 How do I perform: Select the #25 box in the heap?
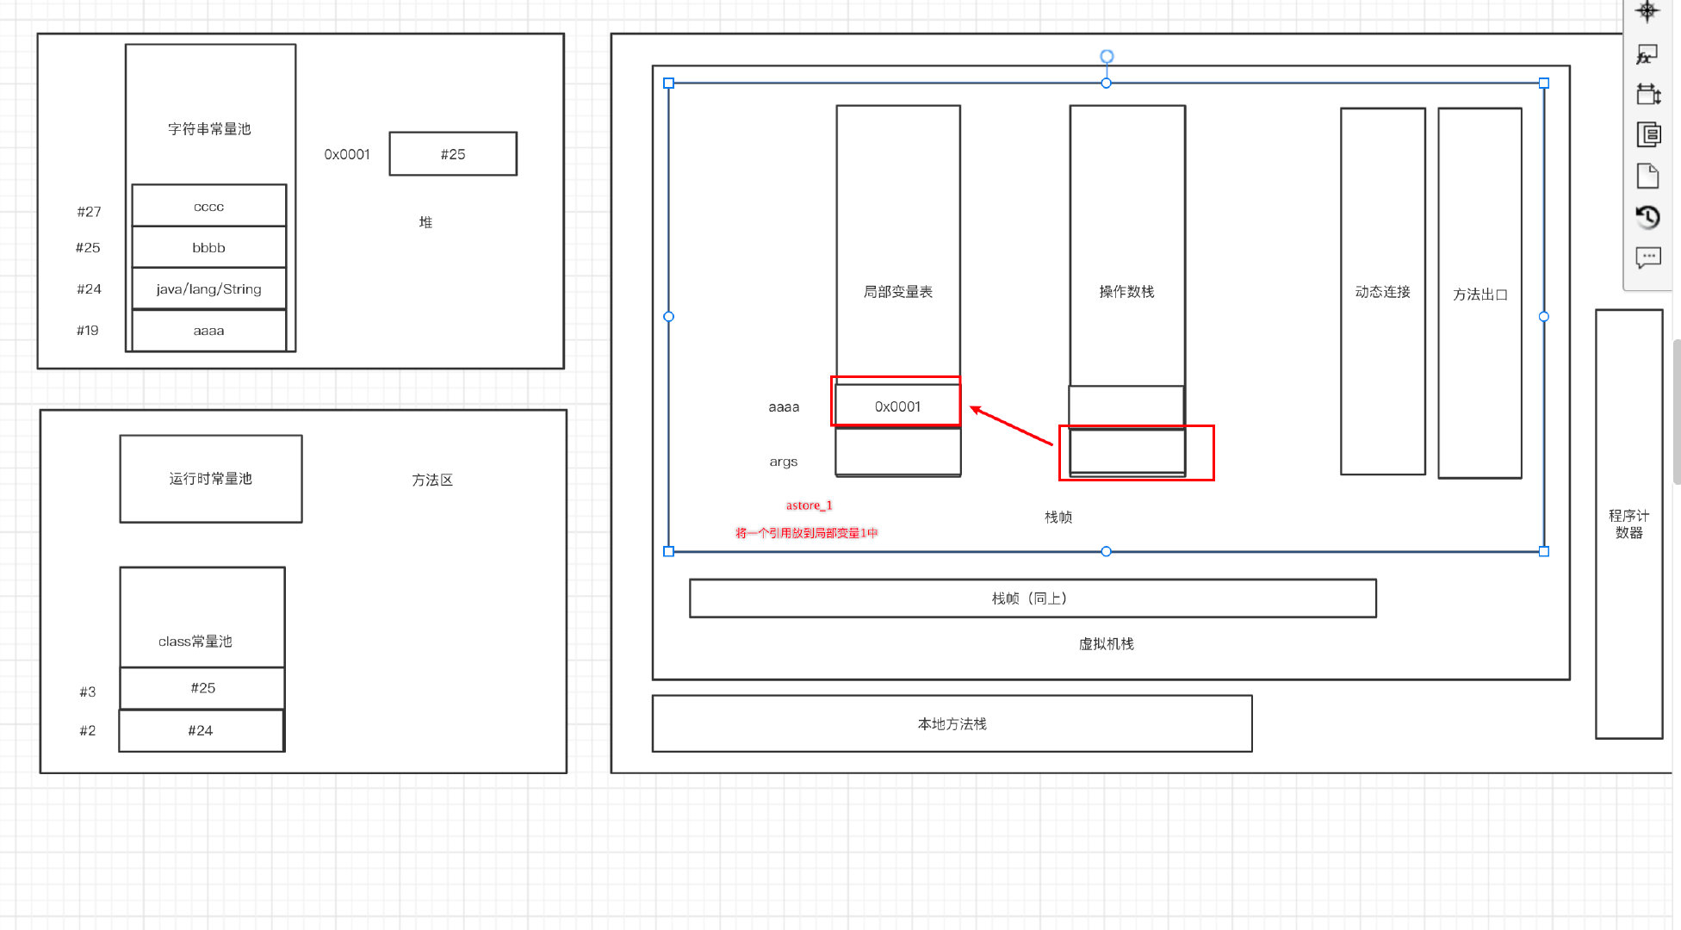click(453, 154)
